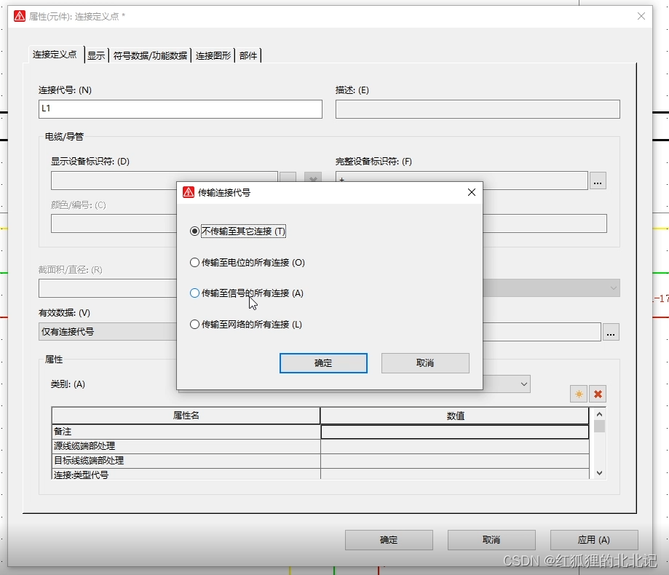The height and width of the screenshot is (575, 669).
Task: Delete the selected property with the red X icon
Action: [598, 394]
